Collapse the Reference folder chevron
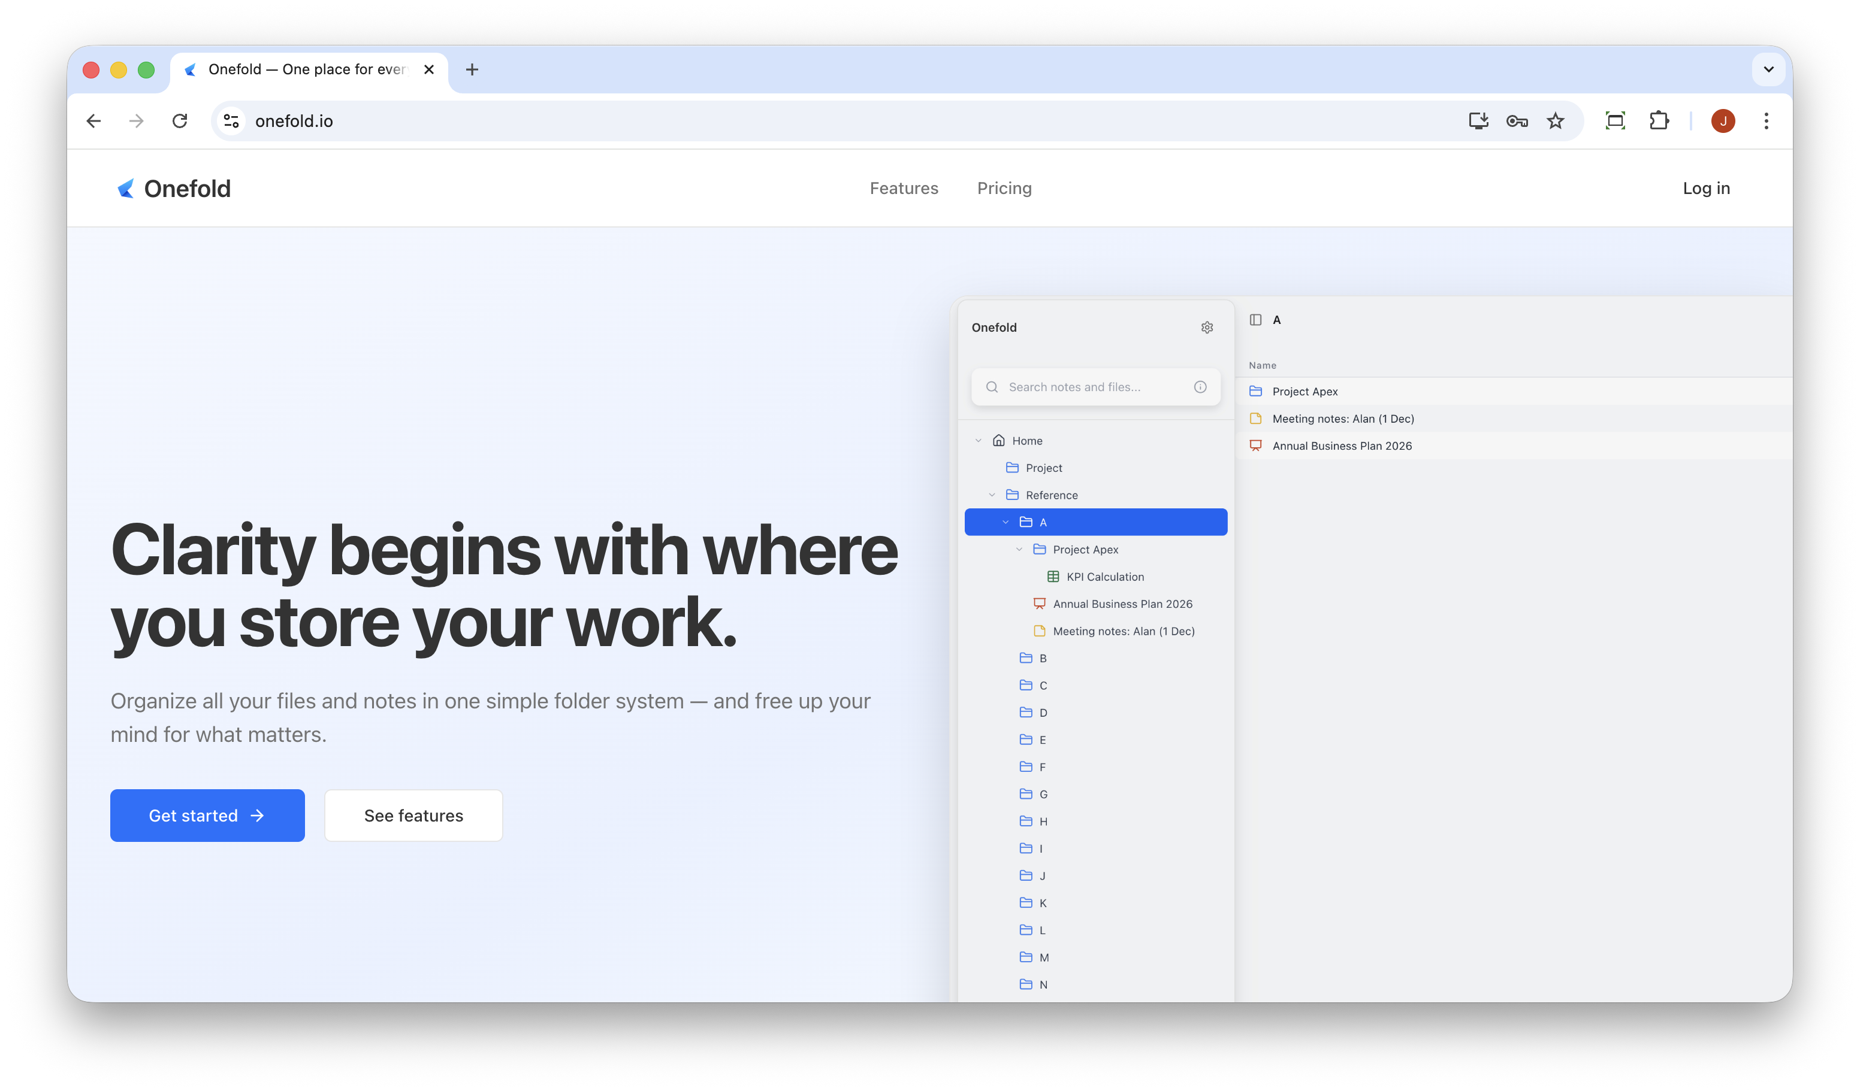 992,495
